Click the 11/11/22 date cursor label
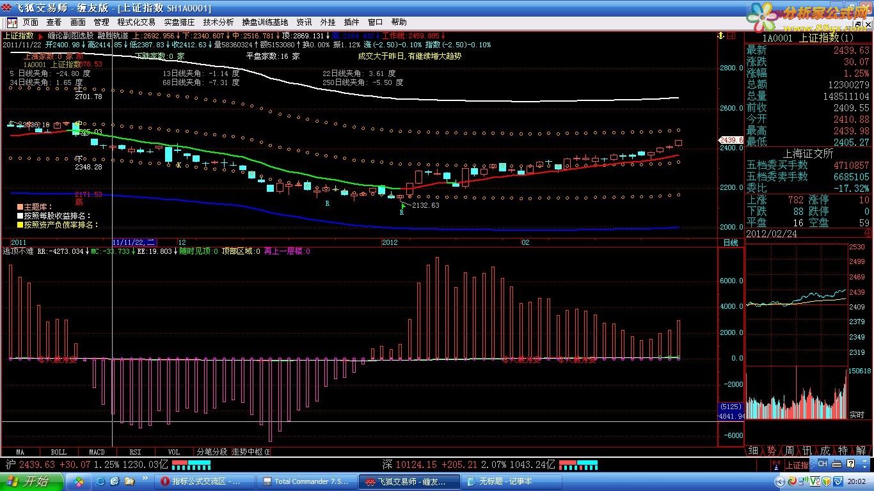This screenshot has height=491, width=874. tap(134, 242)
